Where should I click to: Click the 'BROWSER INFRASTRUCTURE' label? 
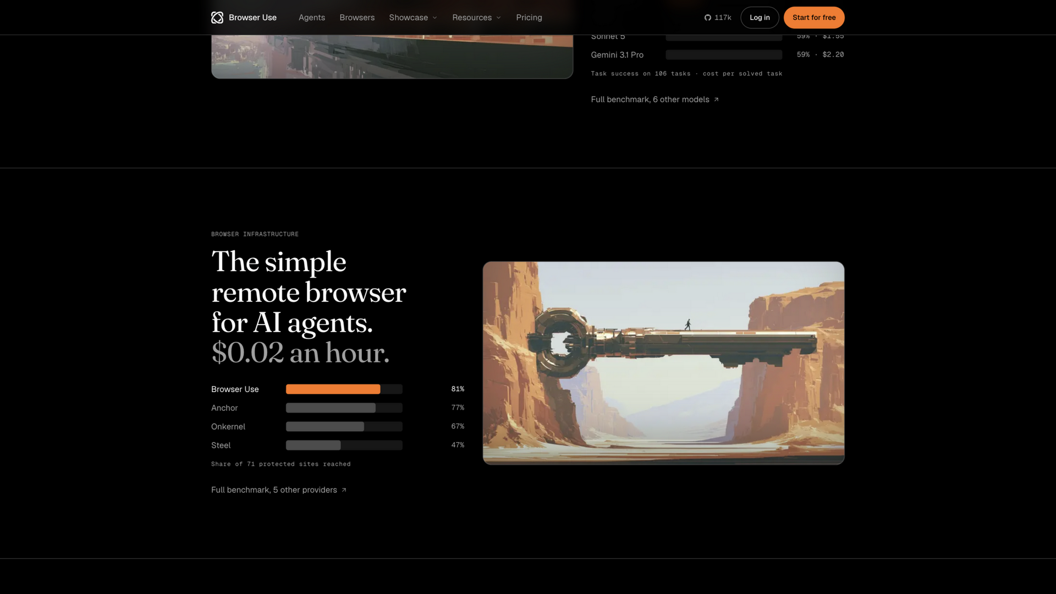255,234
